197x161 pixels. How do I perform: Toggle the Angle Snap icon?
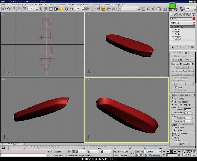(104, 9)
